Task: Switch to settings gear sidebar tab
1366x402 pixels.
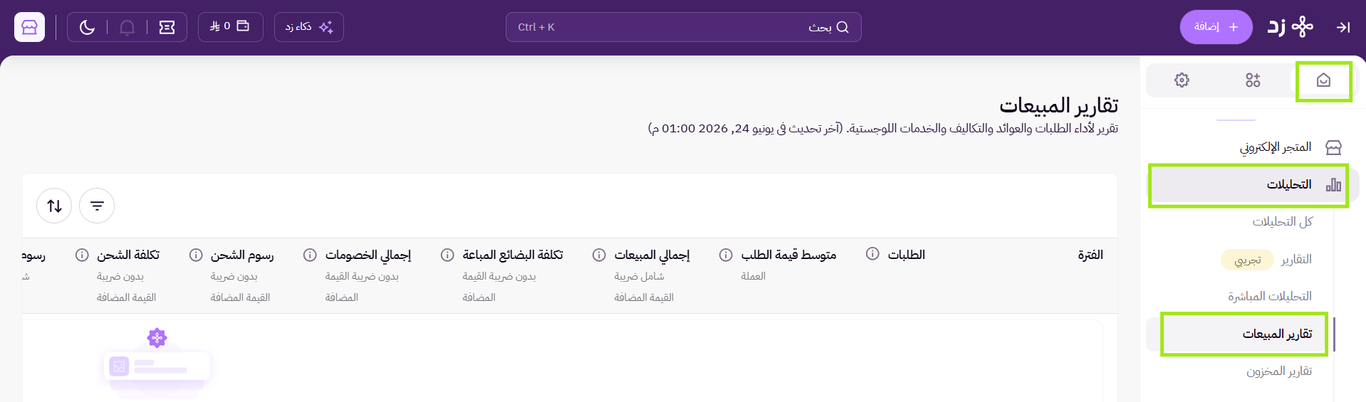Action: [x=1182, y=80]
